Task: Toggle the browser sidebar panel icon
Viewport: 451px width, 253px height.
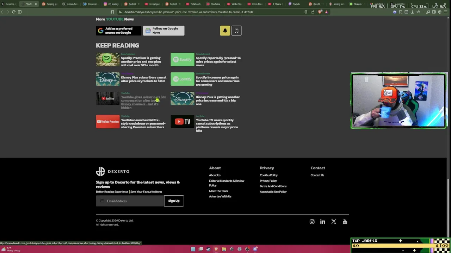Action: tap(434, 12)
